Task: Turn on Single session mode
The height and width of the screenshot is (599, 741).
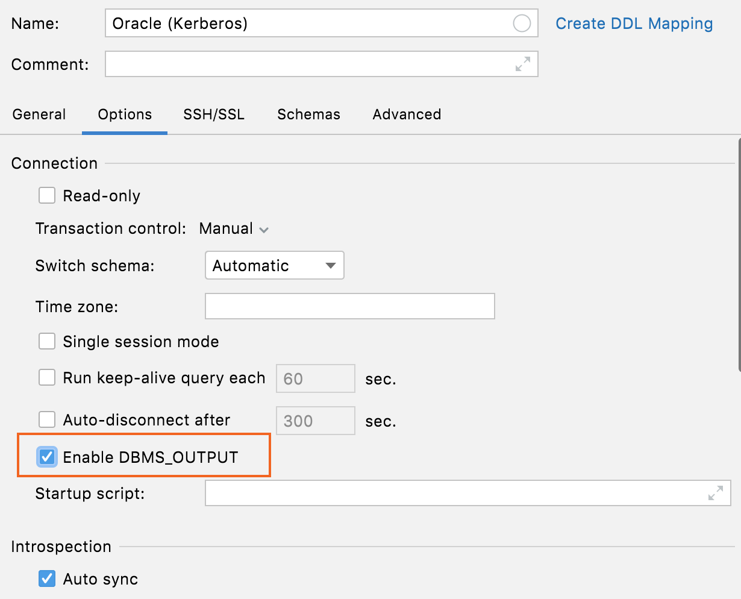Action: point(46,341)
